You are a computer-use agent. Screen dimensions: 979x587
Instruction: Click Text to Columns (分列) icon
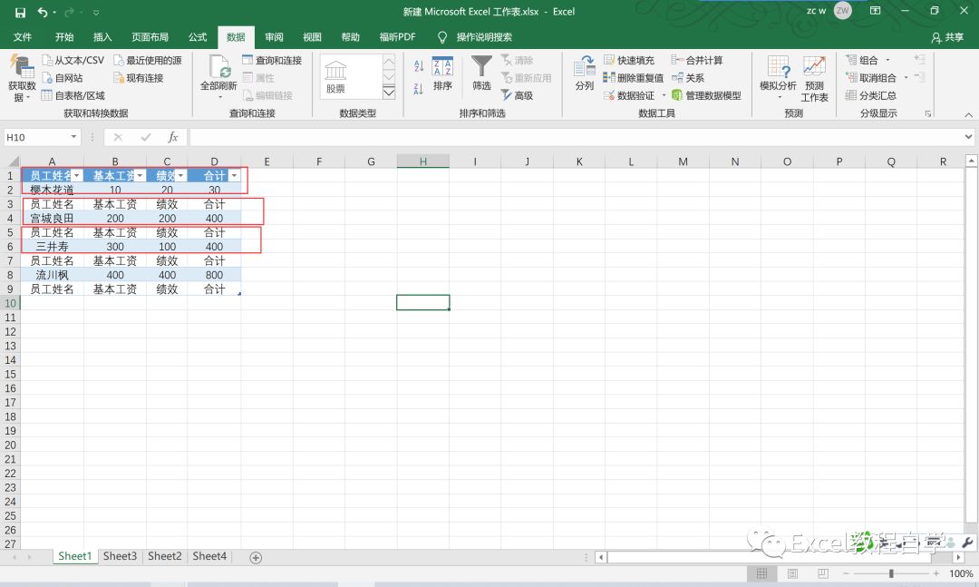tap(585, 68)
